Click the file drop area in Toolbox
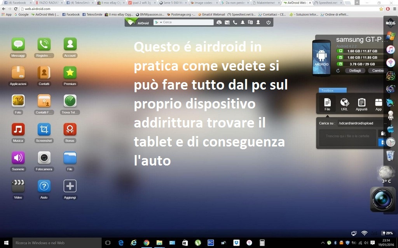The image size is (398, 248). tap(347, 137)
